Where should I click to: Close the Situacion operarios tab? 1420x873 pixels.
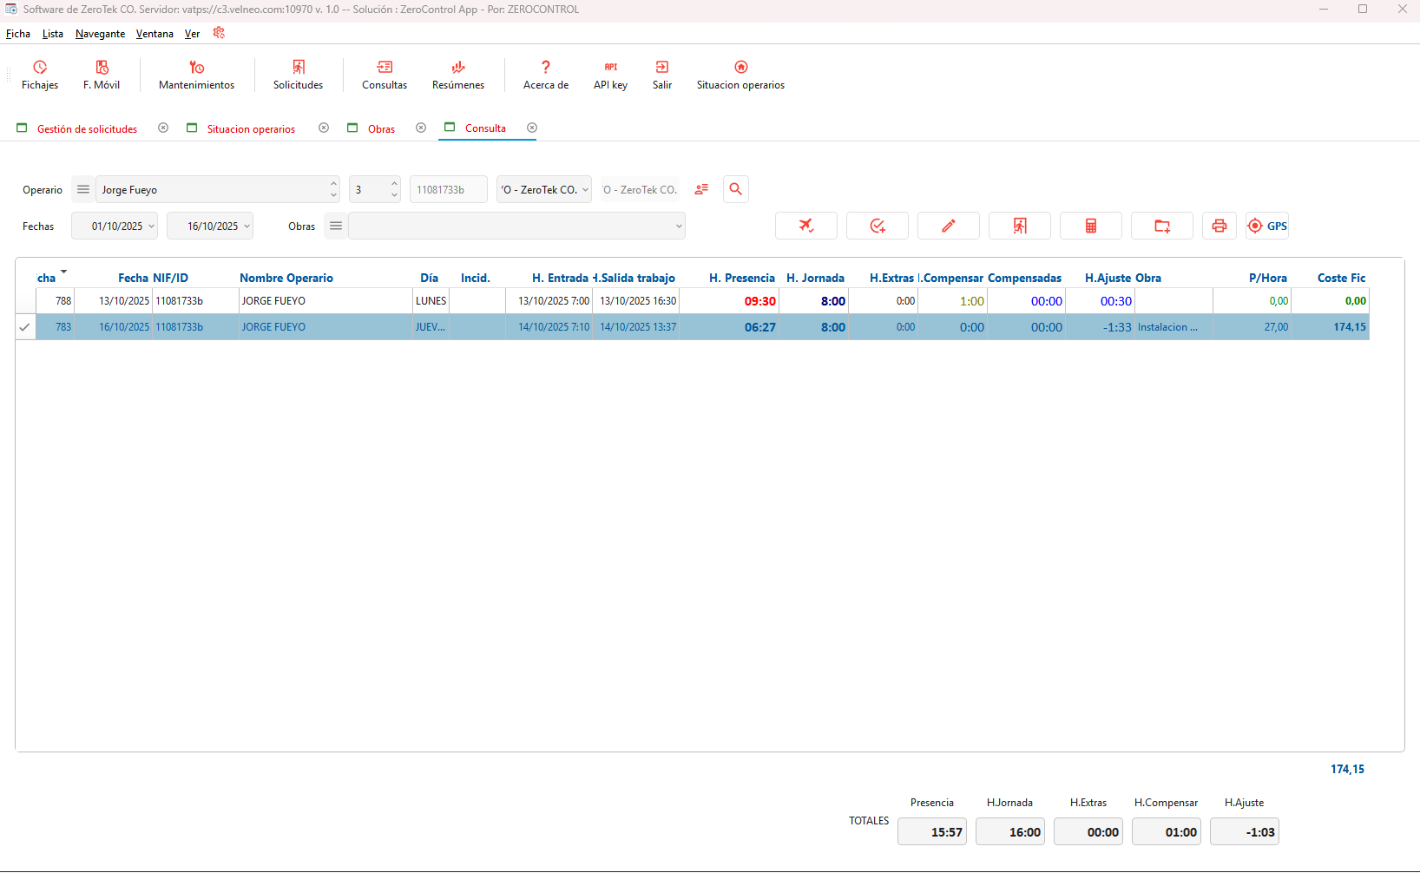[x=324, y=128]
